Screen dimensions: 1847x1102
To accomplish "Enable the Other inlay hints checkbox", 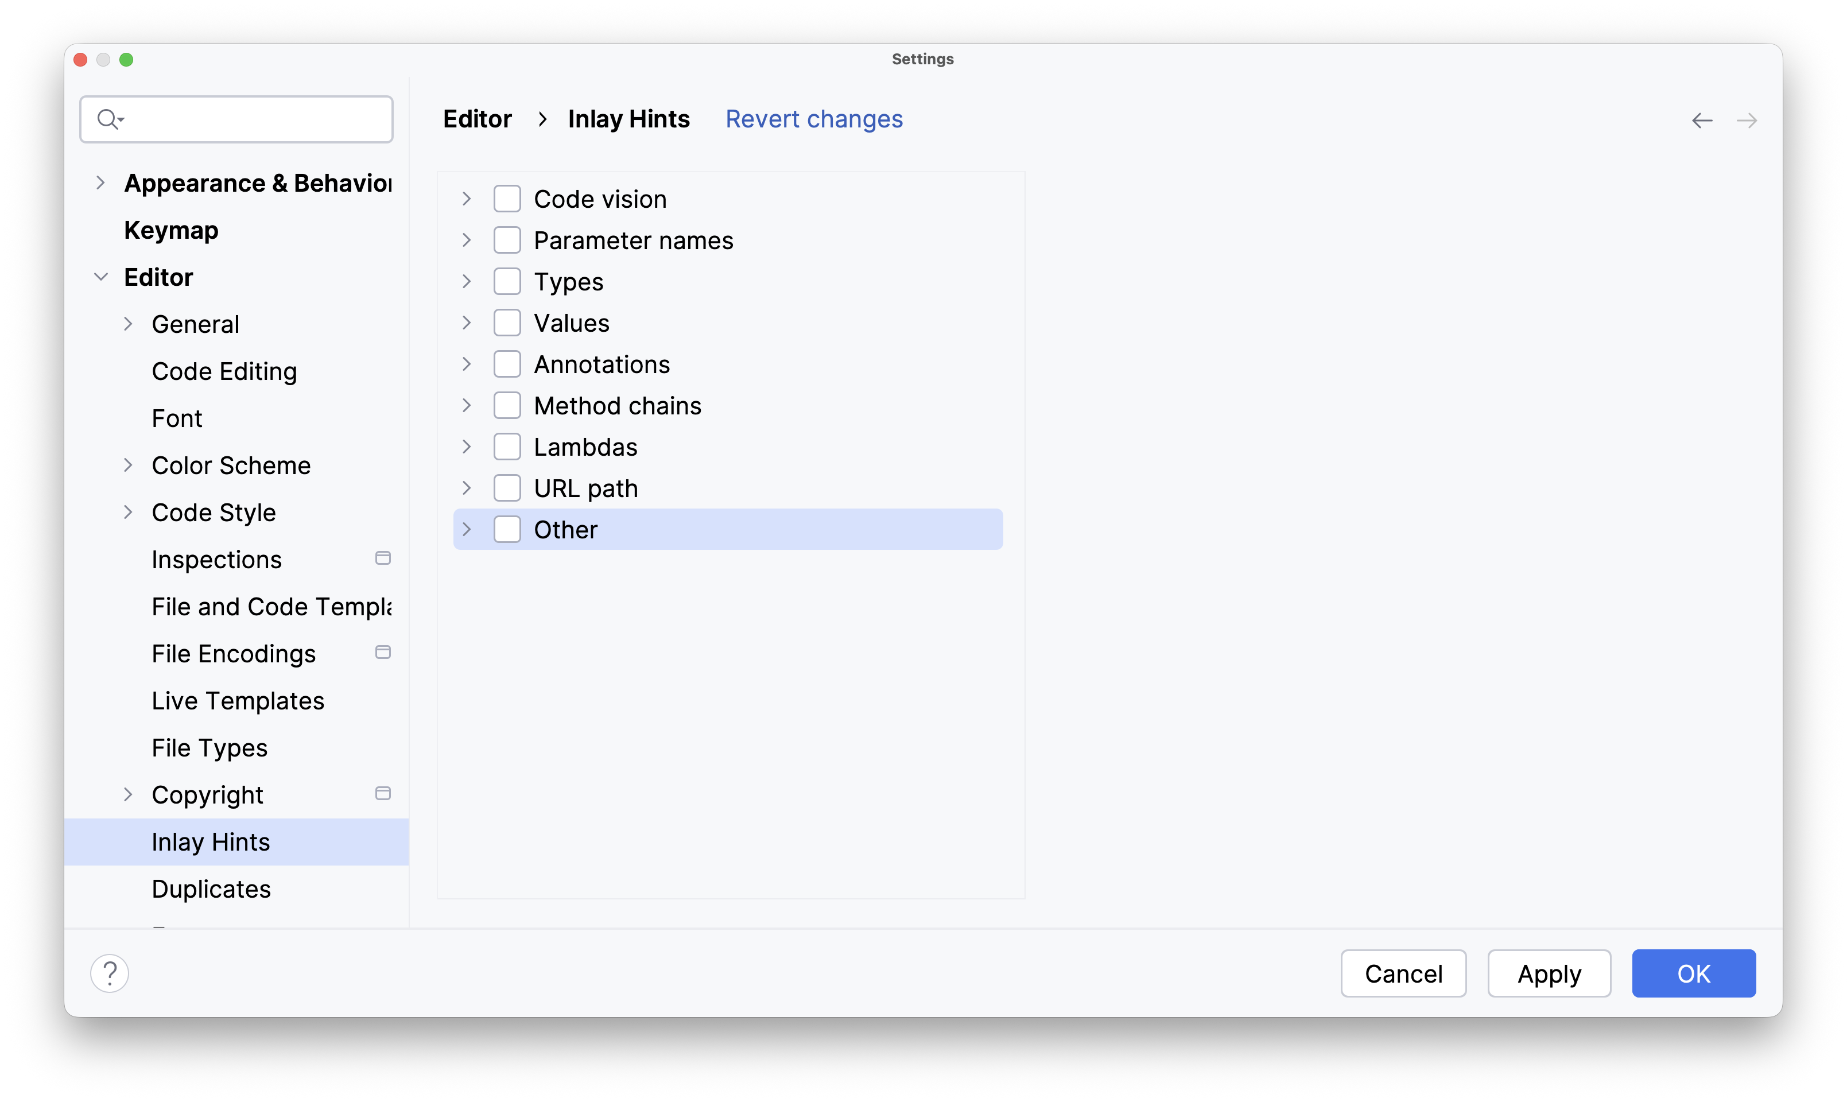I will tap(508, 529).
